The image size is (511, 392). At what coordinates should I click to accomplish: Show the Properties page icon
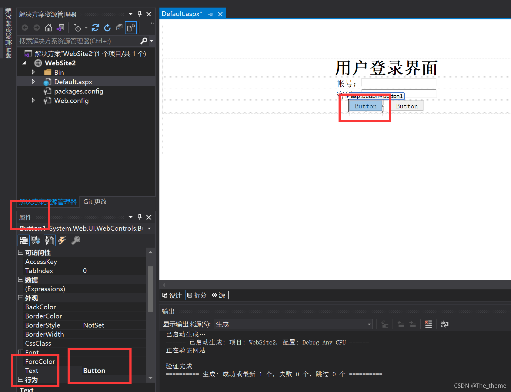[49, 240]
